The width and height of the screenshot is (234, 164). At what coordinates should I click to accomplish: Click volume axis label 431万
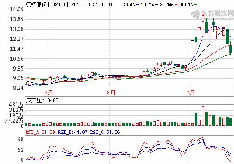pos(16,105)
